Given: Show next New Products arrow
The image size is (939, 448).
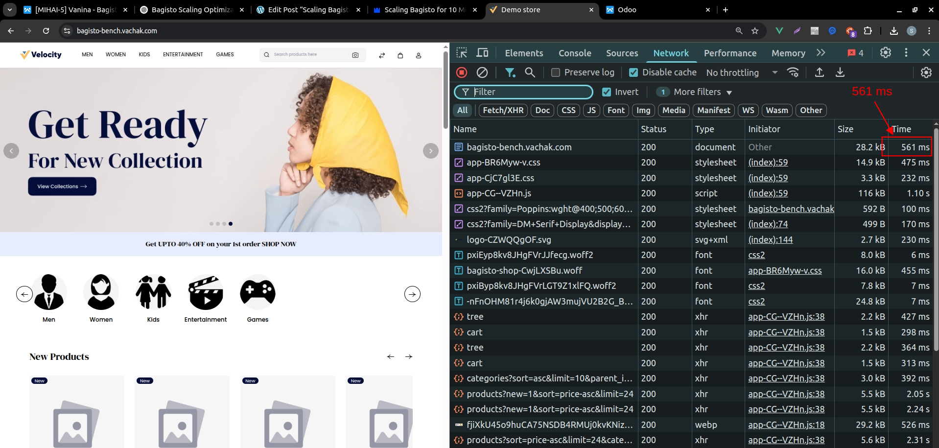Looking at the screenshot, I should [x=409, y=356].
